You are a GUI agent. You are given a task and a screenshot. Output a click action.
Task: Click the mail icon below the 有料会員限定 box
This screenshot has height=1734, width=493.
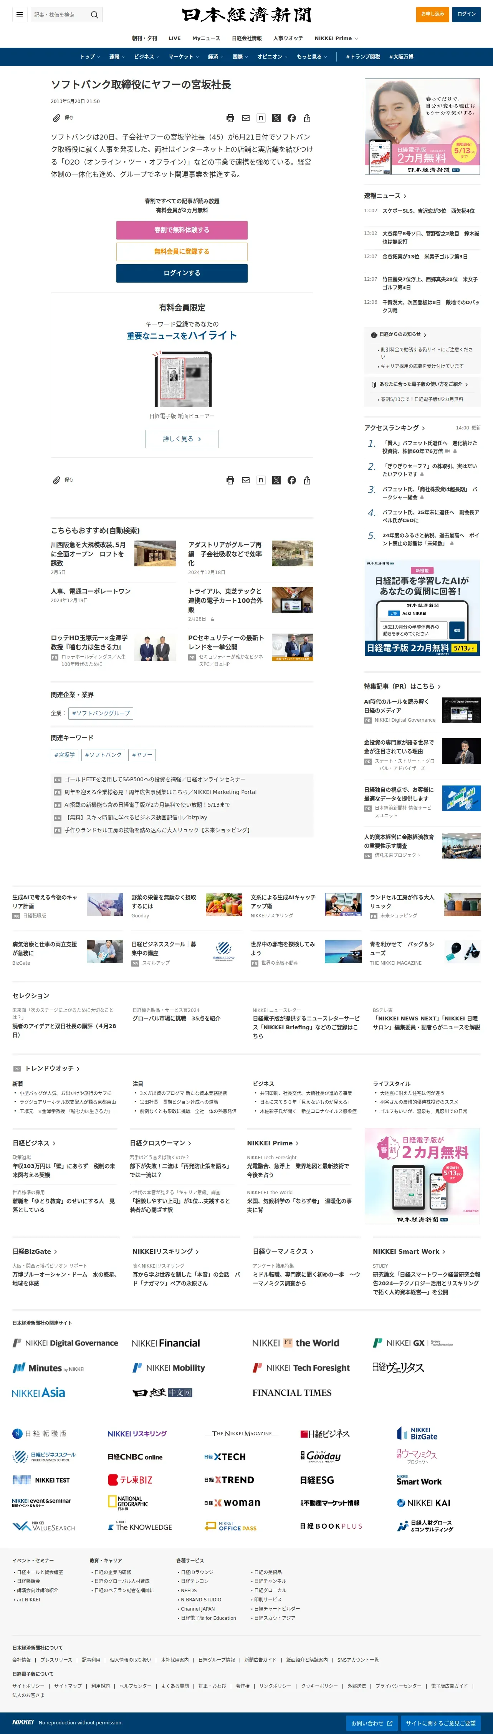click(245, 480)
